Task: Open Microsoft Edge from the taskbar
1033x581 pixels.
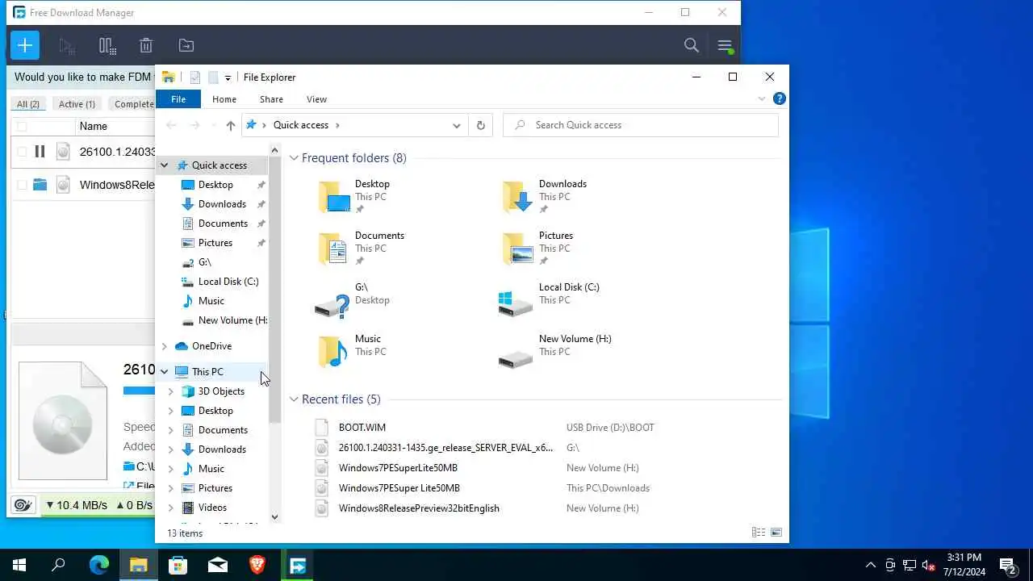Action: (98, 565)
